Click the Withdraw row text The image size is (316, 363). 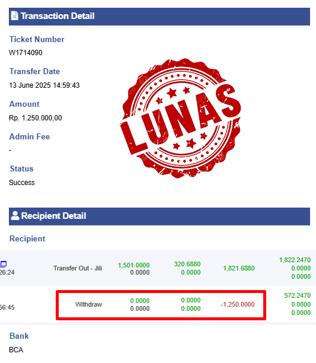point(88,304)
